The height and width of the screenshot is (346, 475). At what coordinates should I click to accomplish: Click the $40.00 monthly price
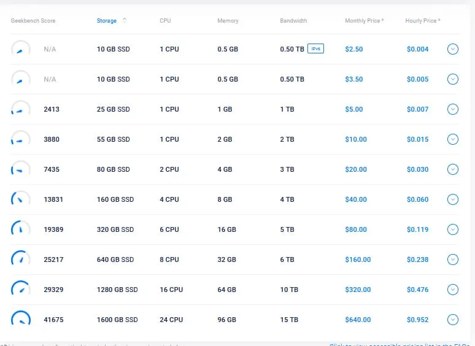click(x=356, y=199)
